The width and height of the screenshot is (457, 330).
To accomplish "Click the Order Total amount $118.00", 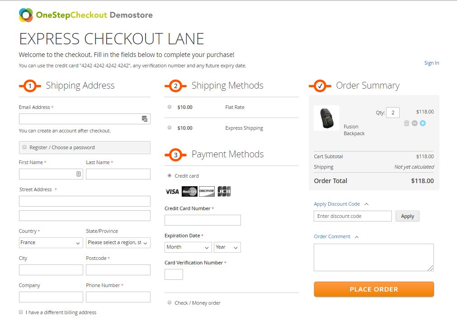I will (422, 181).
